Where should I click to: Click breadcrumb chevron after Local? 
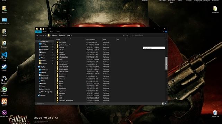coord(72,35)
